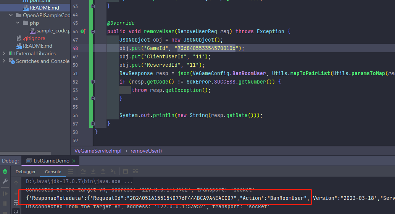Click the Rerun debug bug icon
Screen dimensions: 395x214
click(x=5, y=172)
